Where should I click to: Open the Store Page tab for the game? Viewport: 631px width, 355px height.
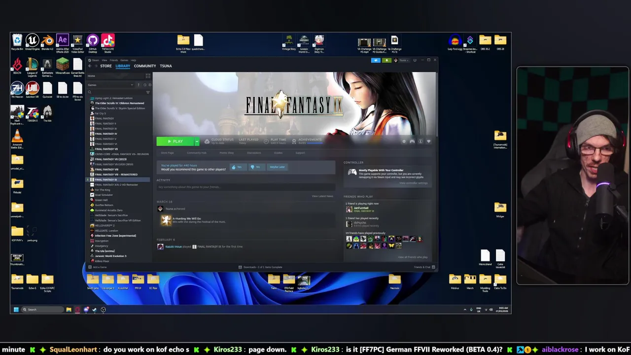coord(167,153)
